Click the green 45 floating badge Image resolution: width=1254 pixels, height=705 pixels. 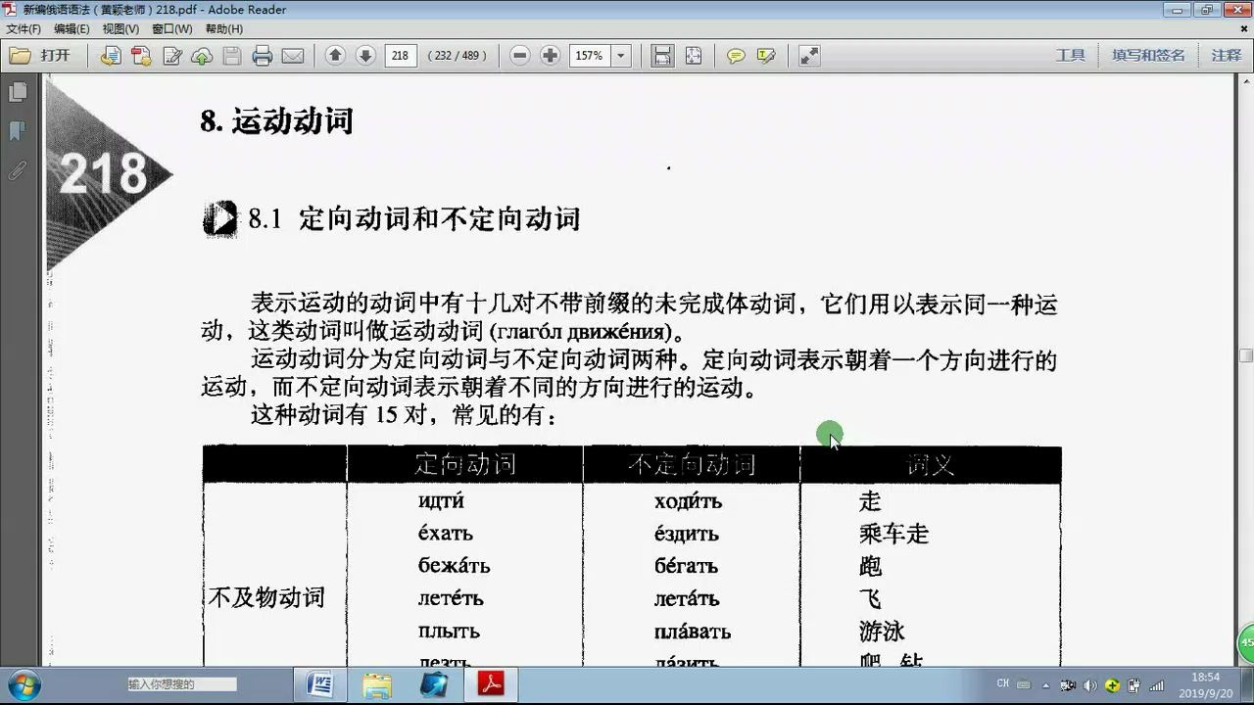point(1247,643)
